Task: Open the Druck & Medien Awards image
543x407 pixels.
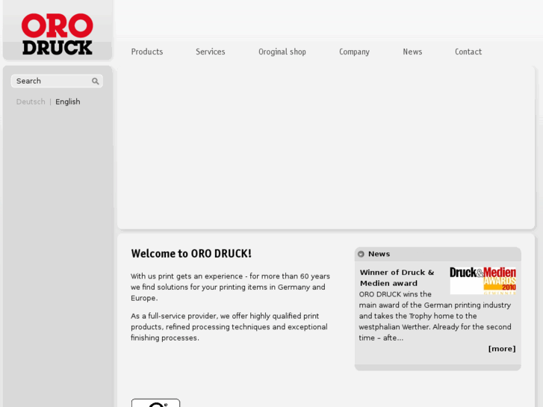Action: 483,281
